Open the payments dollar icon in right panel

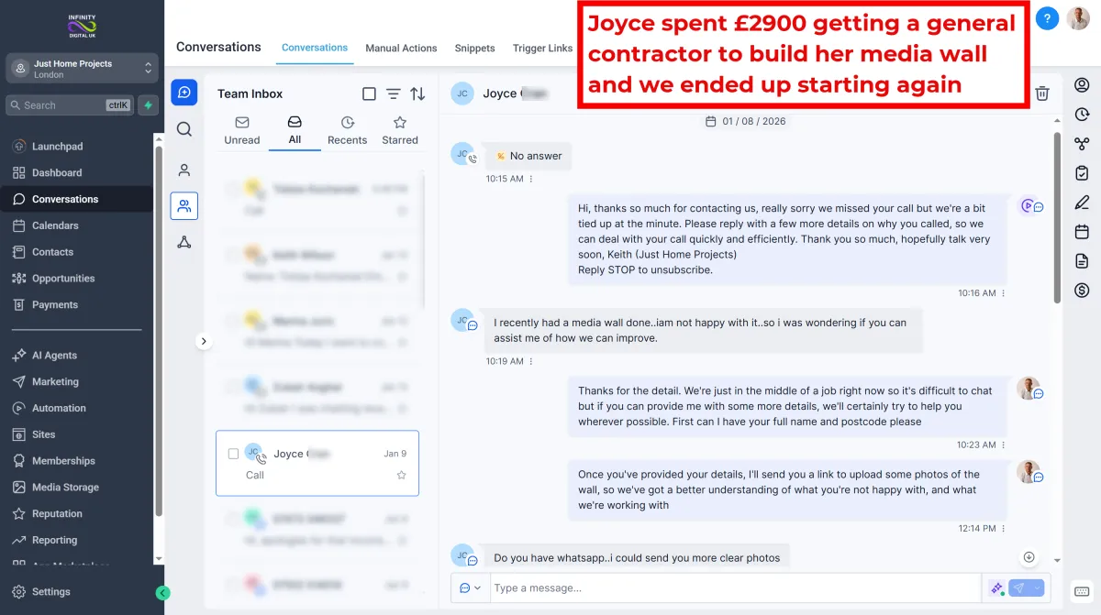pos(1082,291)
